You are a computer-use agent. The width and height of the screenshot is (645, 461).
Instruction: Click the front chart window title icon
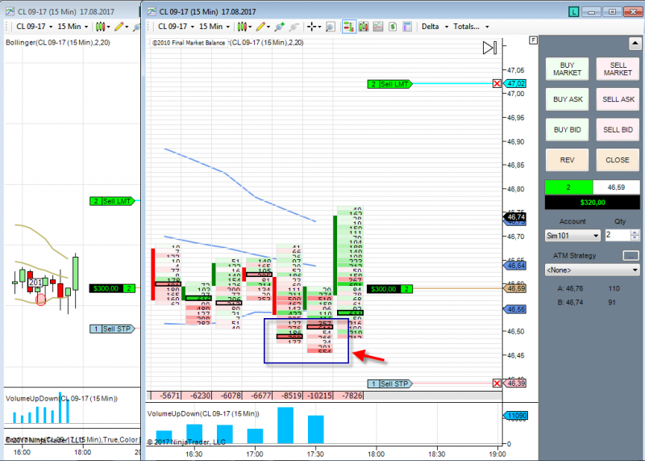pyautogui.click(x=152, y=11)
